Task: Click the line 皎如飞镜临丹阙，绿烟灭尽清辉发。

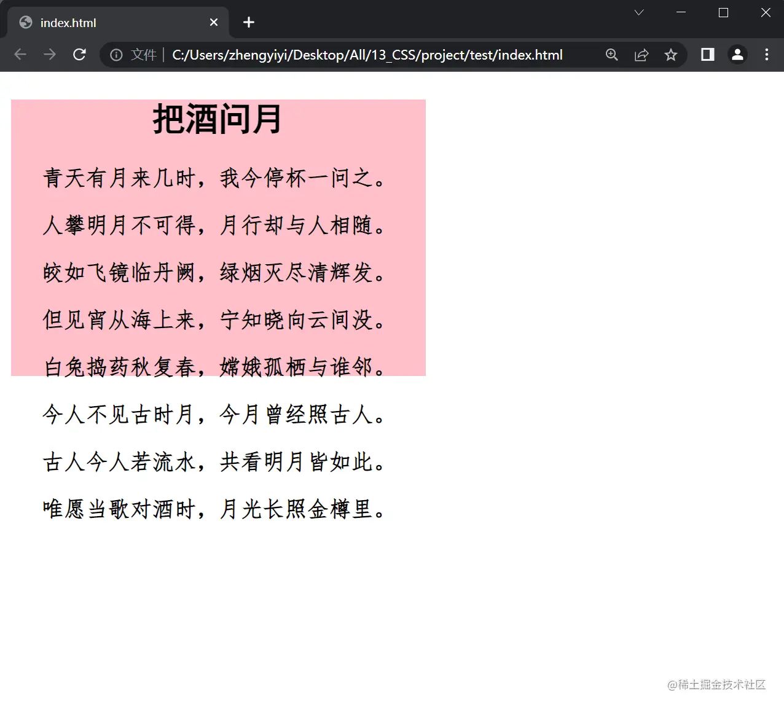Action: (x=215, y=273)
